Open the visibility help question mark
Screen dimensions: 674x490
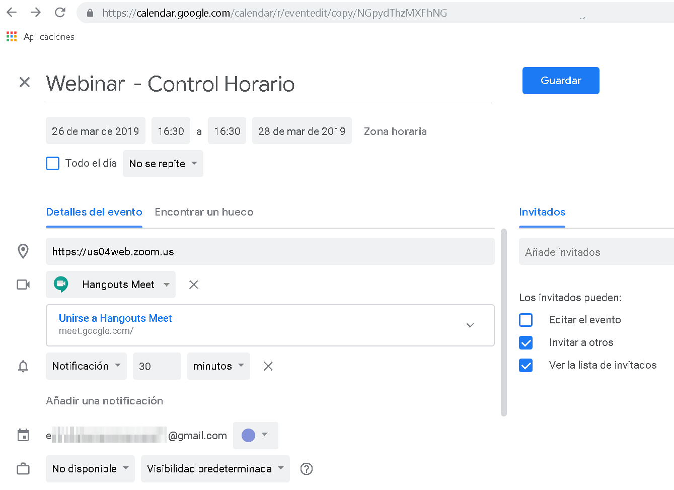(307, 469)
